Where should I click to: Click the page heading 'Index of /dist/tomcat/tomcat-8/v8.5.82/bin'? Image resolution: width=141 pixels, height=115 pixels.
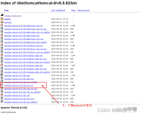tap(39, 3)
